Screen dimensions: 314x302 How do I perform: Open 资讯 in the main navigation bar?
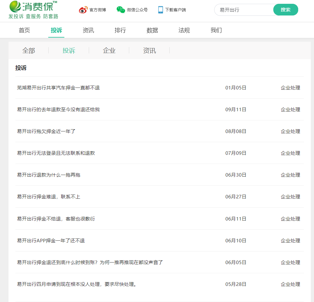pyautogui.click(x=88, y=30)
